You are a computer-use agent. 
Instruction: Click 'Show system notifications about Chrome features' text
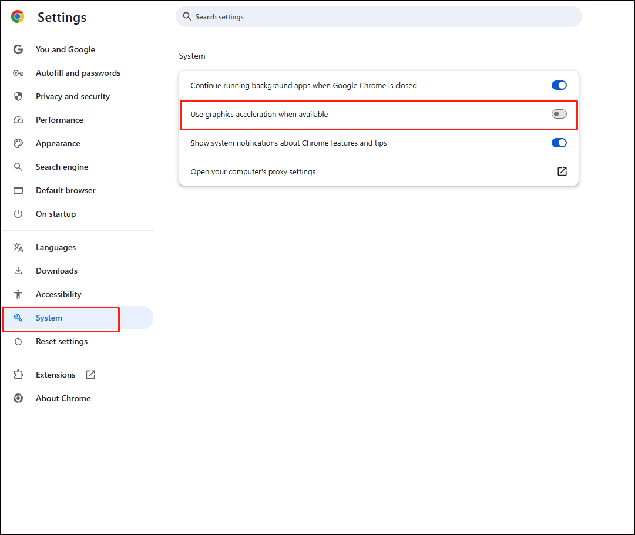click(x=289, y=143)
